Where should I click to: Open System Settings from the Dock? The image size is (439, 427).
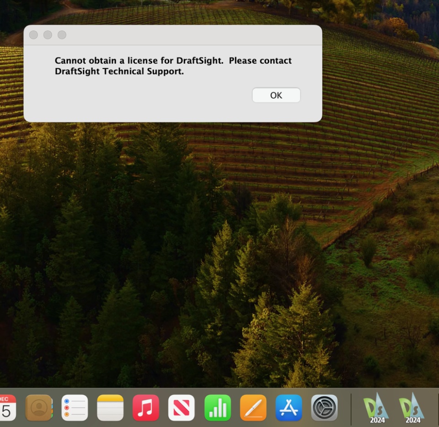point(324,408)
